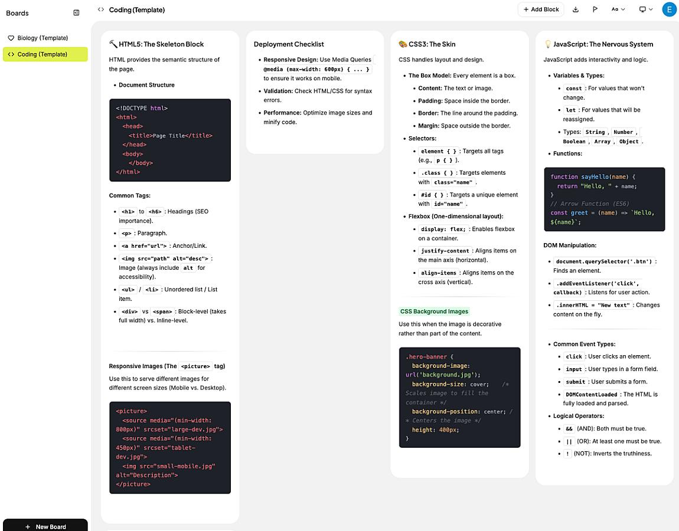Click the submit event inline code
This screenshot has height=531, width=679.
tap(576, 382)
